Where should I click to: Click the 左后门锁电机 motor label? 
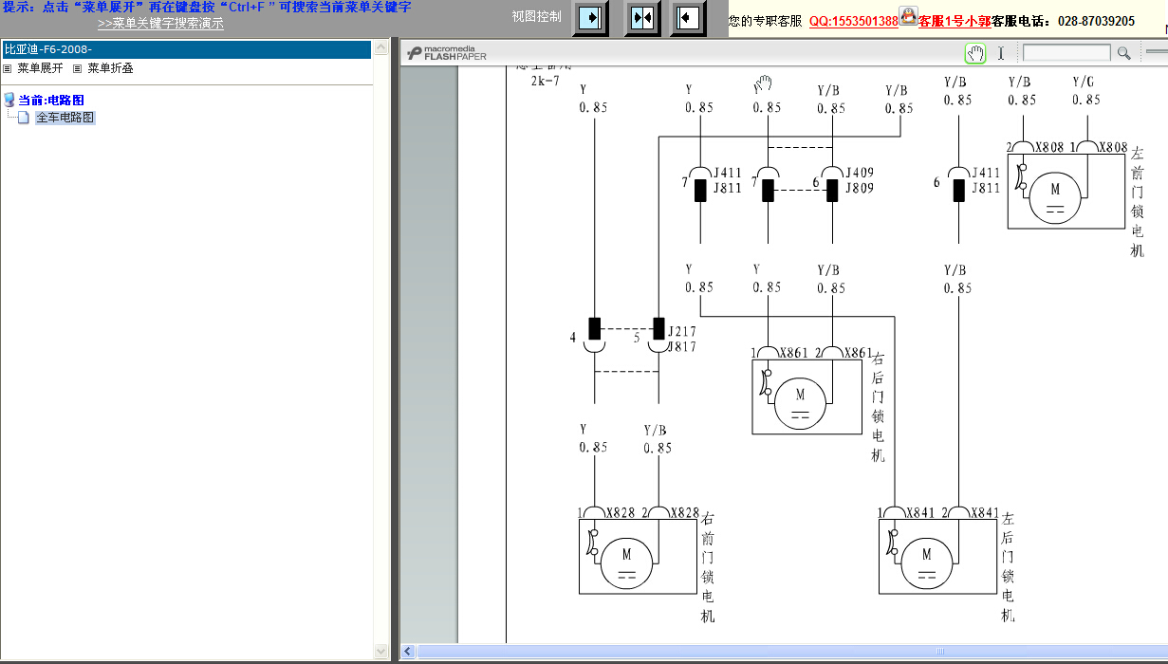tap(1008, 567)
